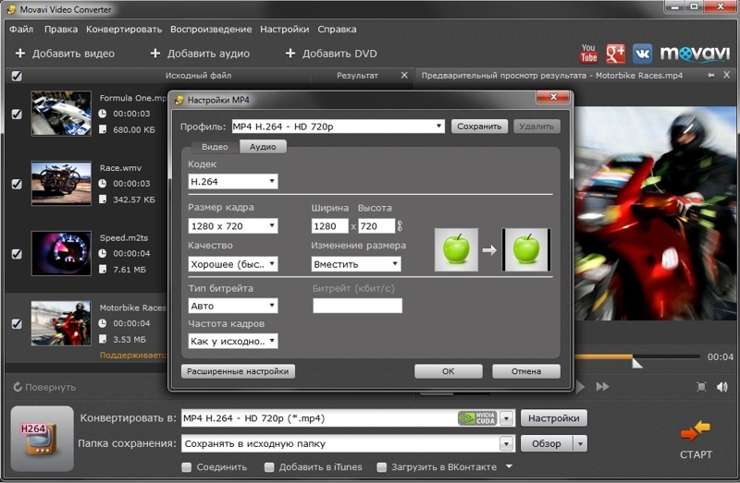Click the Повернуть rotate icon
Viewport: 740px width, 483px height.
coord(18,387)
